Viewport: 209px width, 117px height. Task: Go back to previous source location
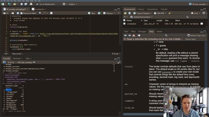coord(4,13)
